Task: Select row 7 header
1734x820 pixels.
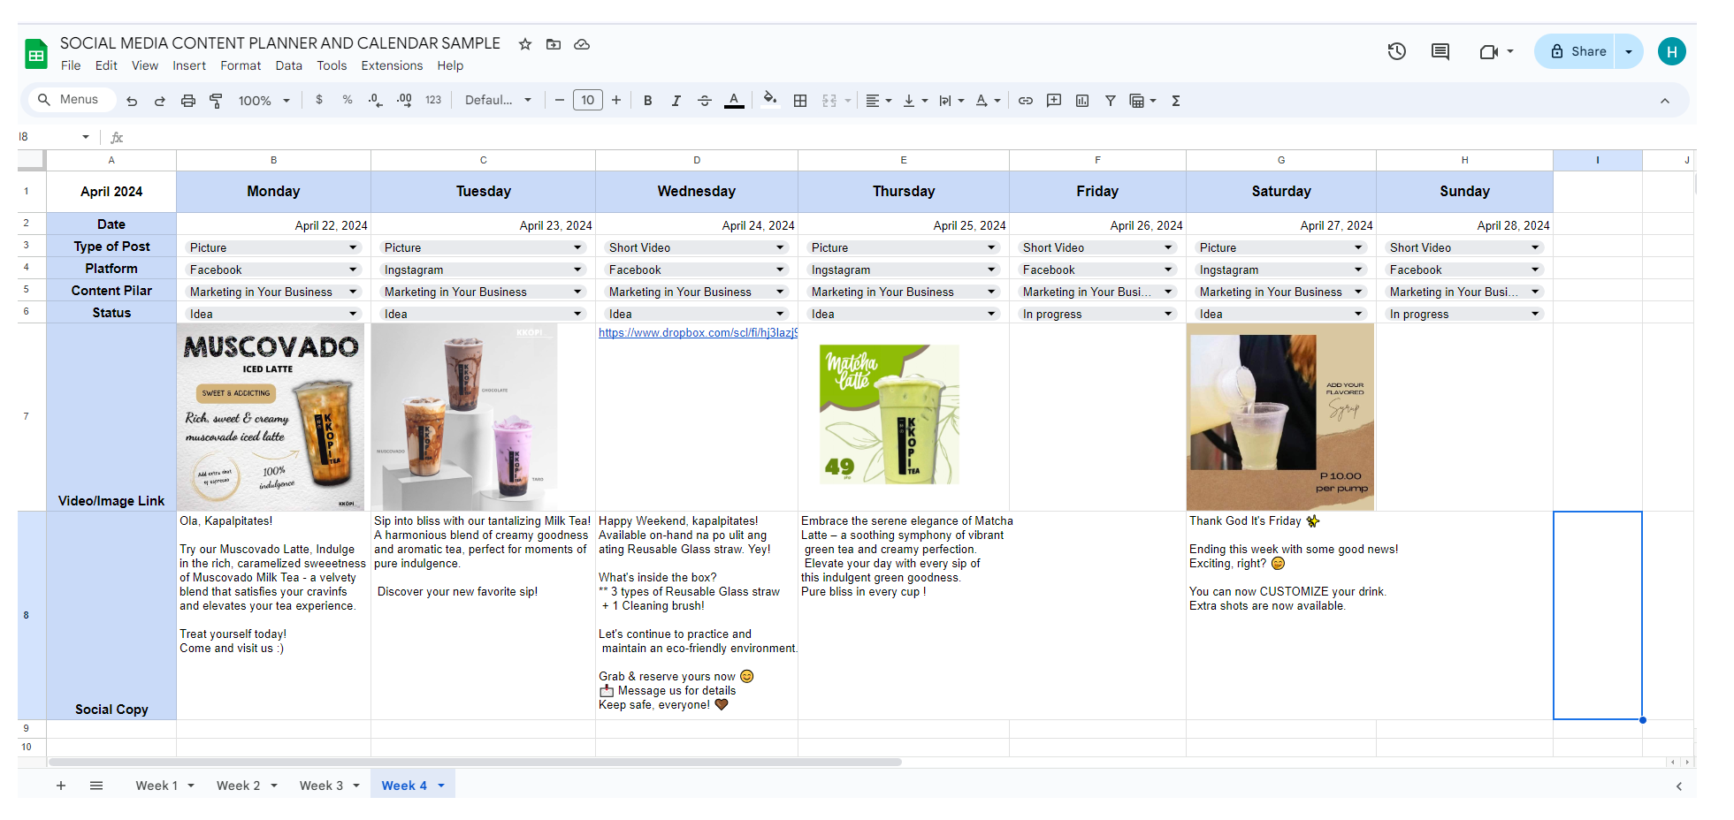Action: 27,416
